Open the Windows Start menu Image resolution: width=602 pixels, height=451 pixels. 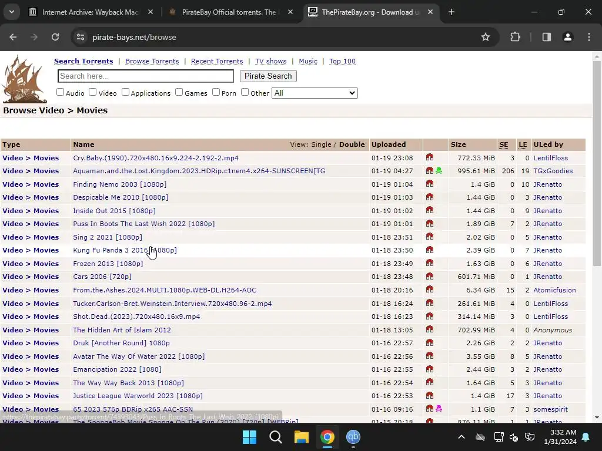click(249, 437)
